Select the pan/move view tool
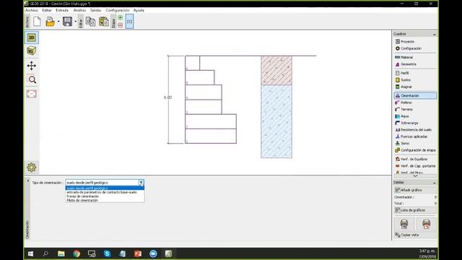462x260 pixels. coord(32,66)
